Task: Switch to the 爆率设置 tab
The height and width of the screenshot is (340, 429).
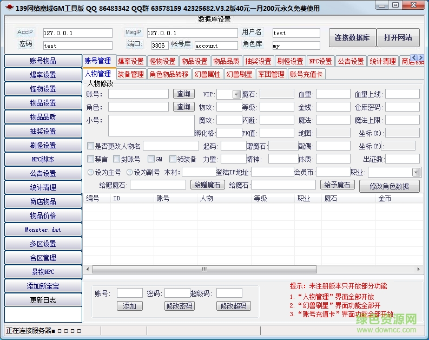Action: (131, 61)
